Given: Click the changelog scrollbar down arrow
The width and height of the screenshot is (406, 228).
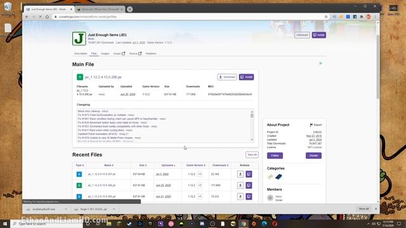Looking at the screenshot, I should tap(252, 140).
